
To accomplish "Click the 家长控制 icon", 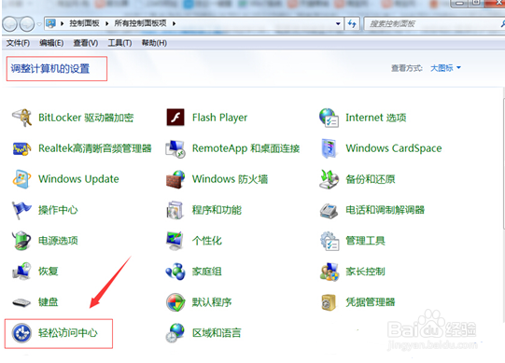I will tap(329, 272).
